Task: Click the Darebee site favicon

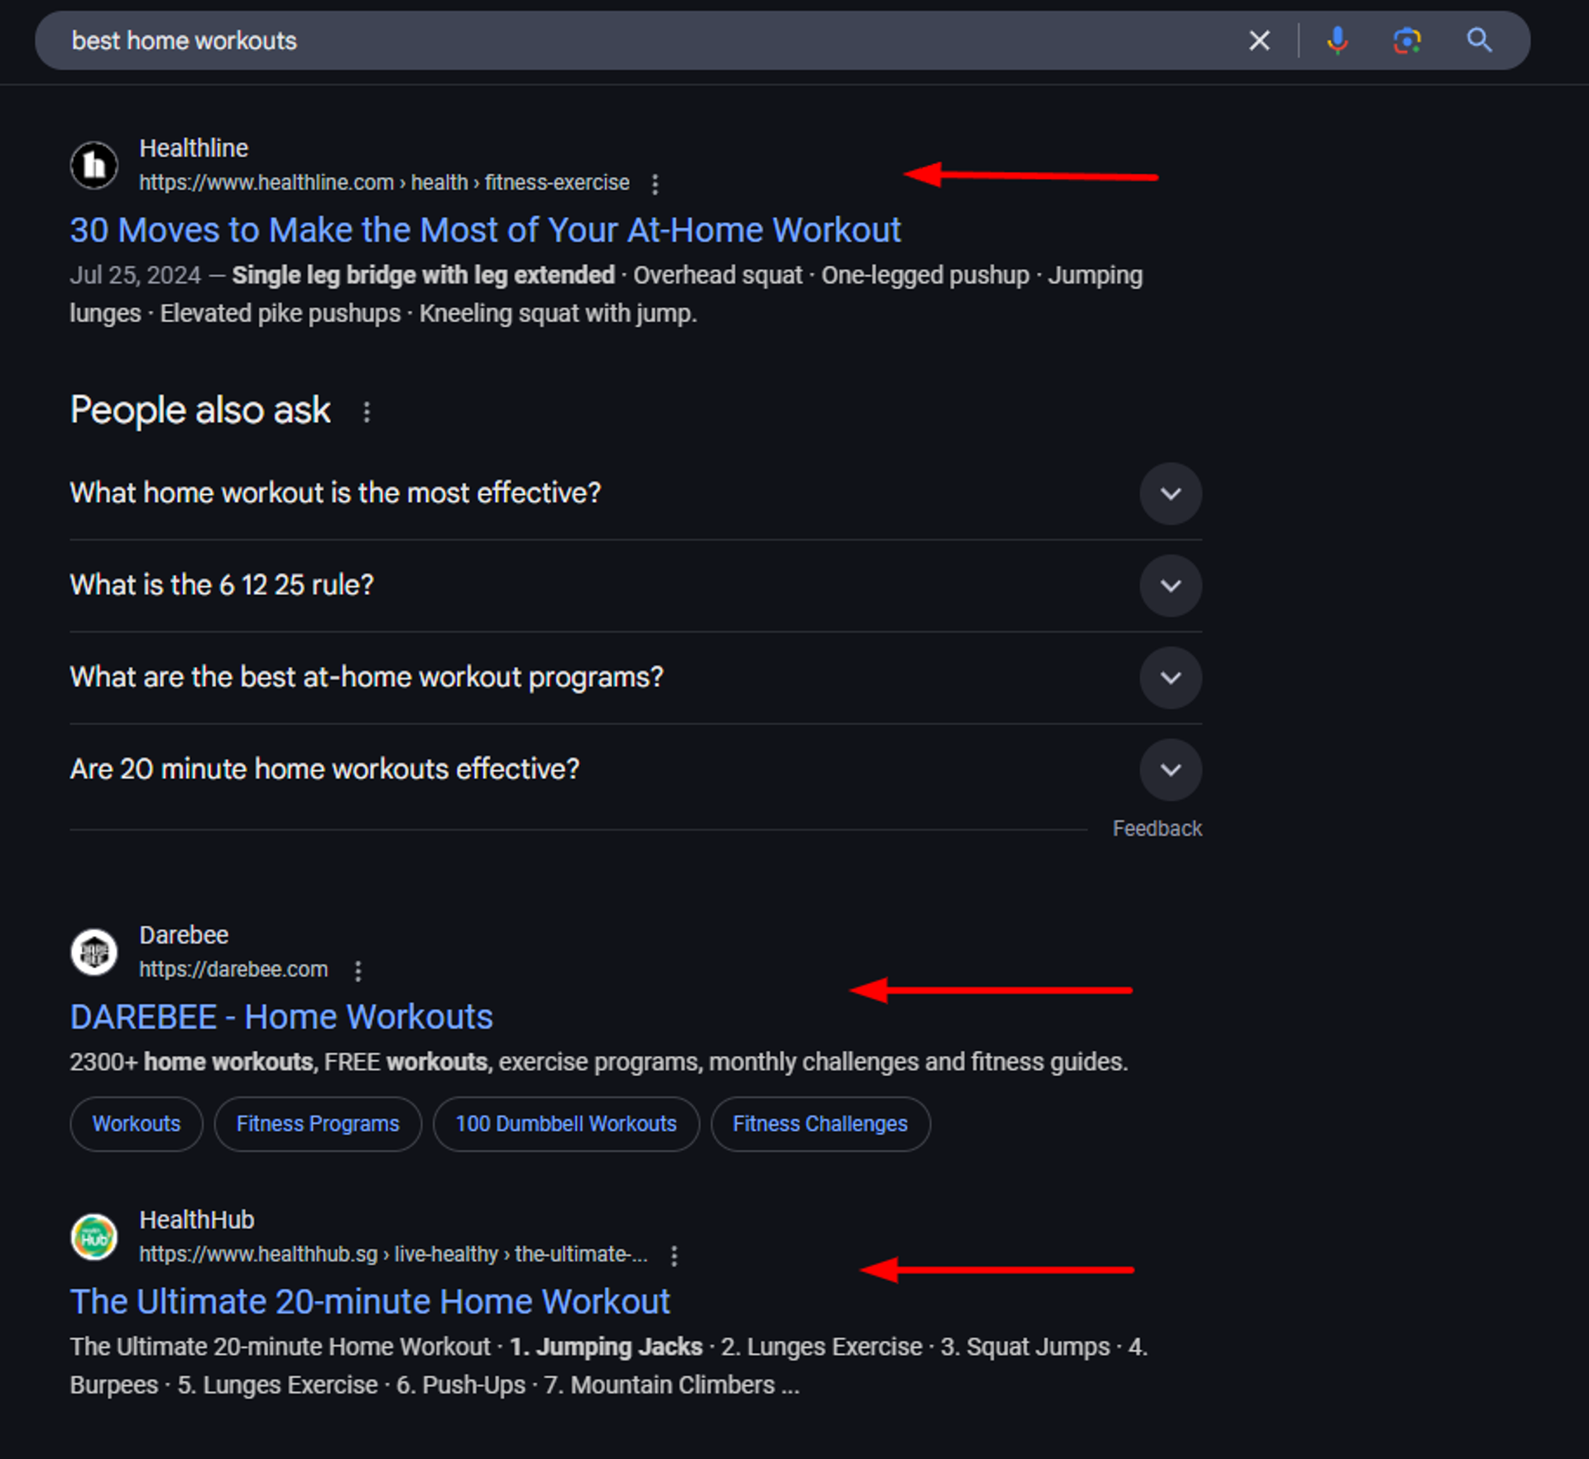Action: (x=94, y=953)
